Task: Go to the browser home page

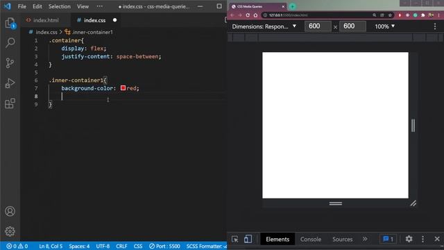Action: (x=255, y=15)
